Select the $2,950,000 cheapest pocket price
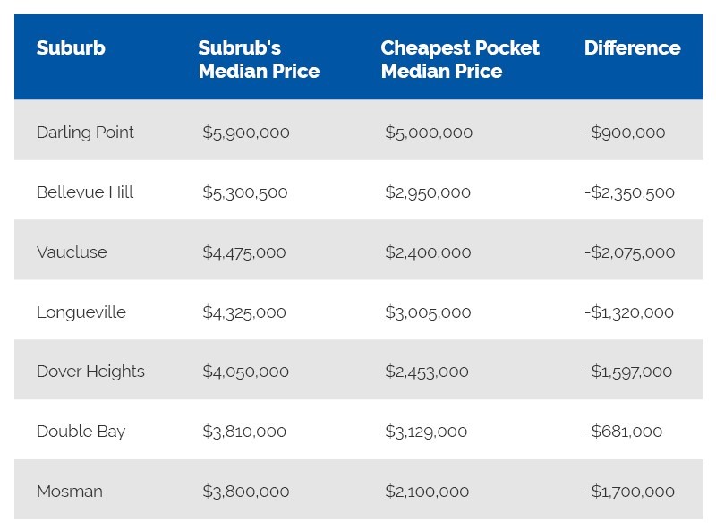Image resolution: width=716 pixels, height=530 pixels. 428,192
